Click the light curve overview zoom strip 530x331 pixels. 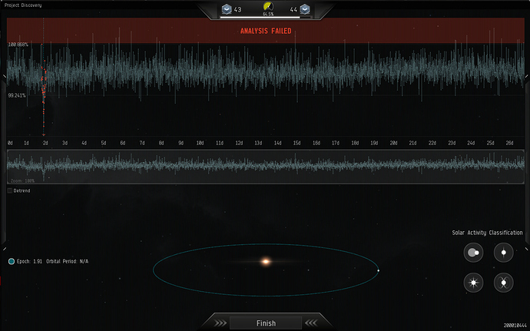266,167
